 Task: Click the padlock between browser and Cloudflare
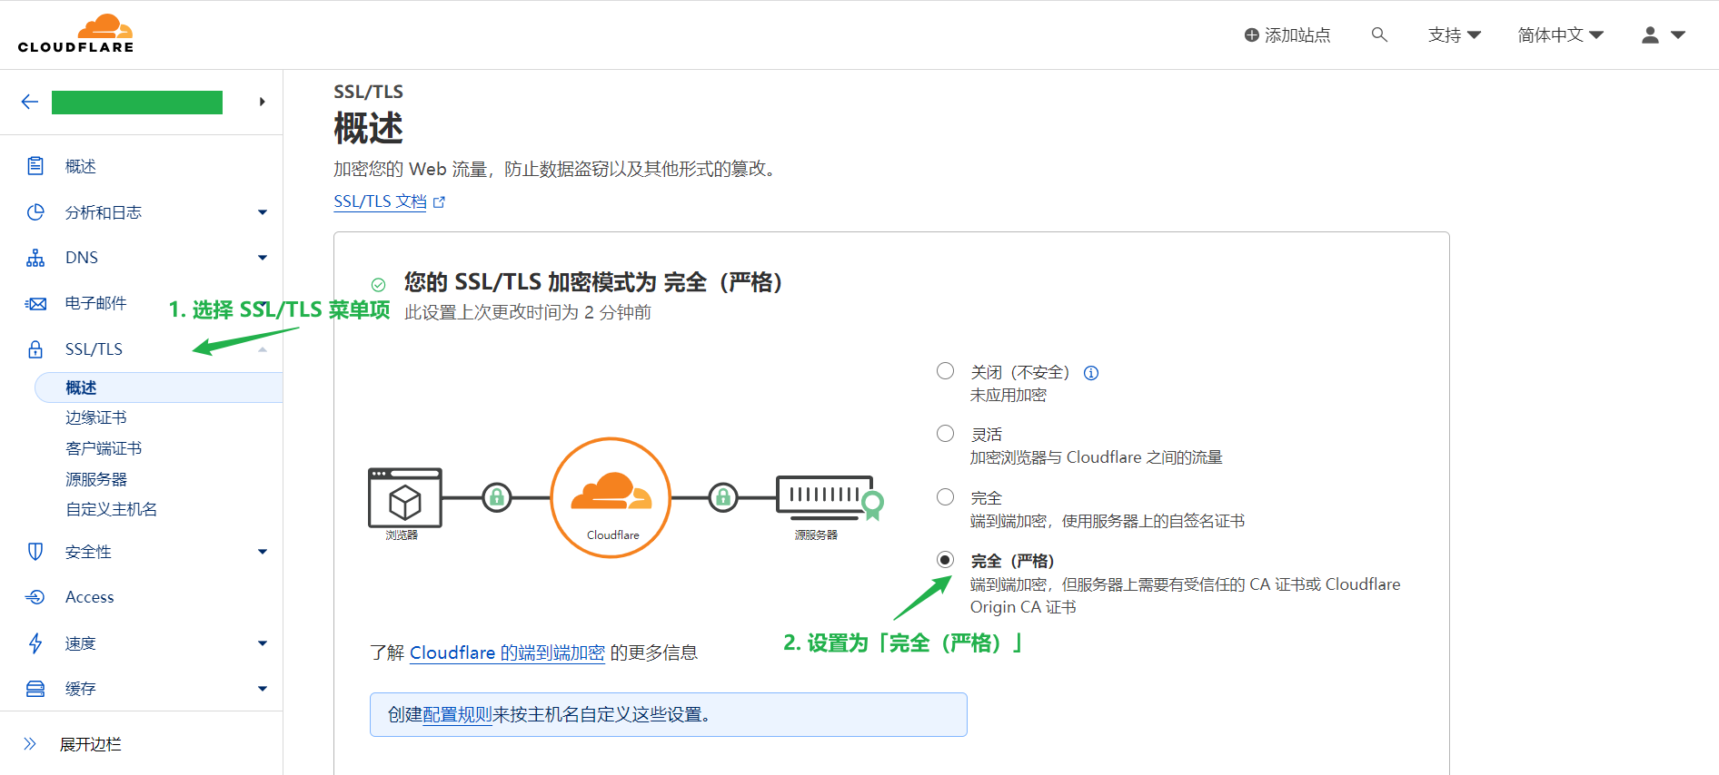pyautogui.click(x=497, y=497)
